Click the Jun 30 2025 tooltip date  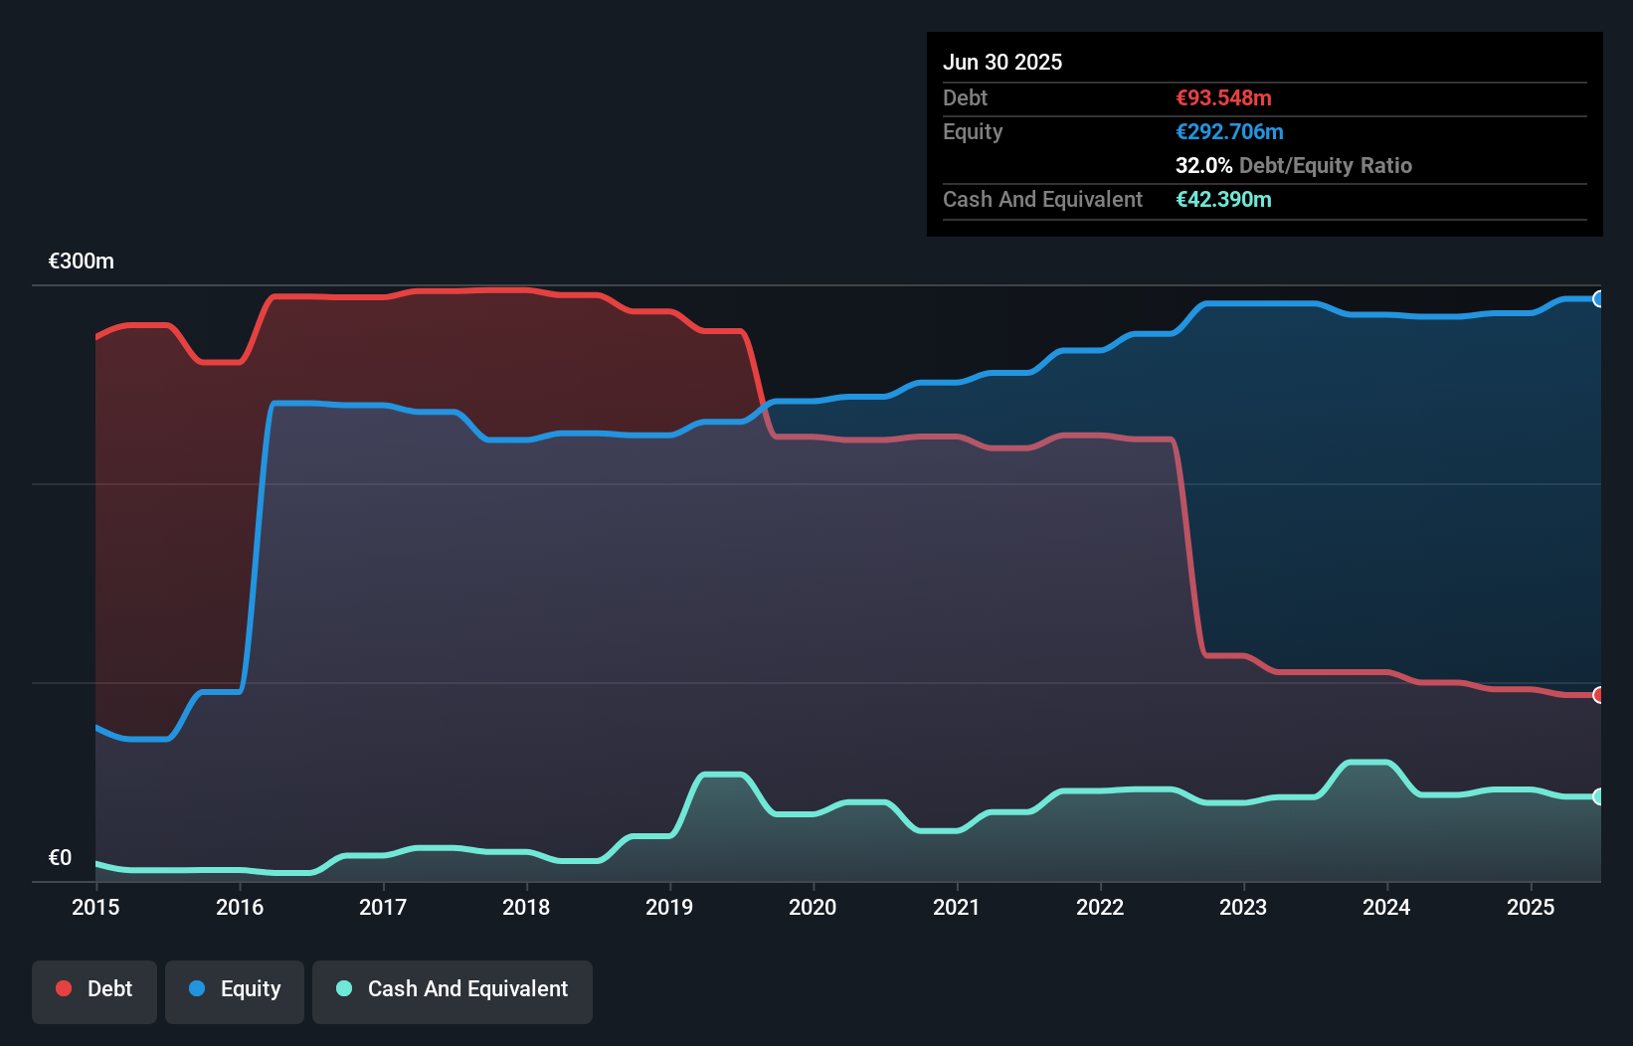(x=1002, y=62)
